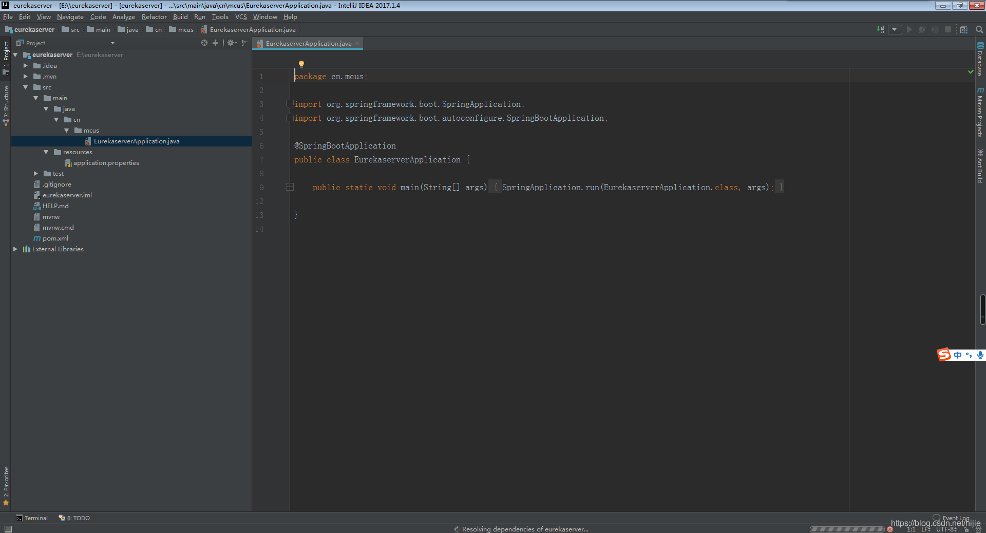Viewport: 986px width, 533px height.
Task: Click the mcus breadcrumb
Action: 181,30
